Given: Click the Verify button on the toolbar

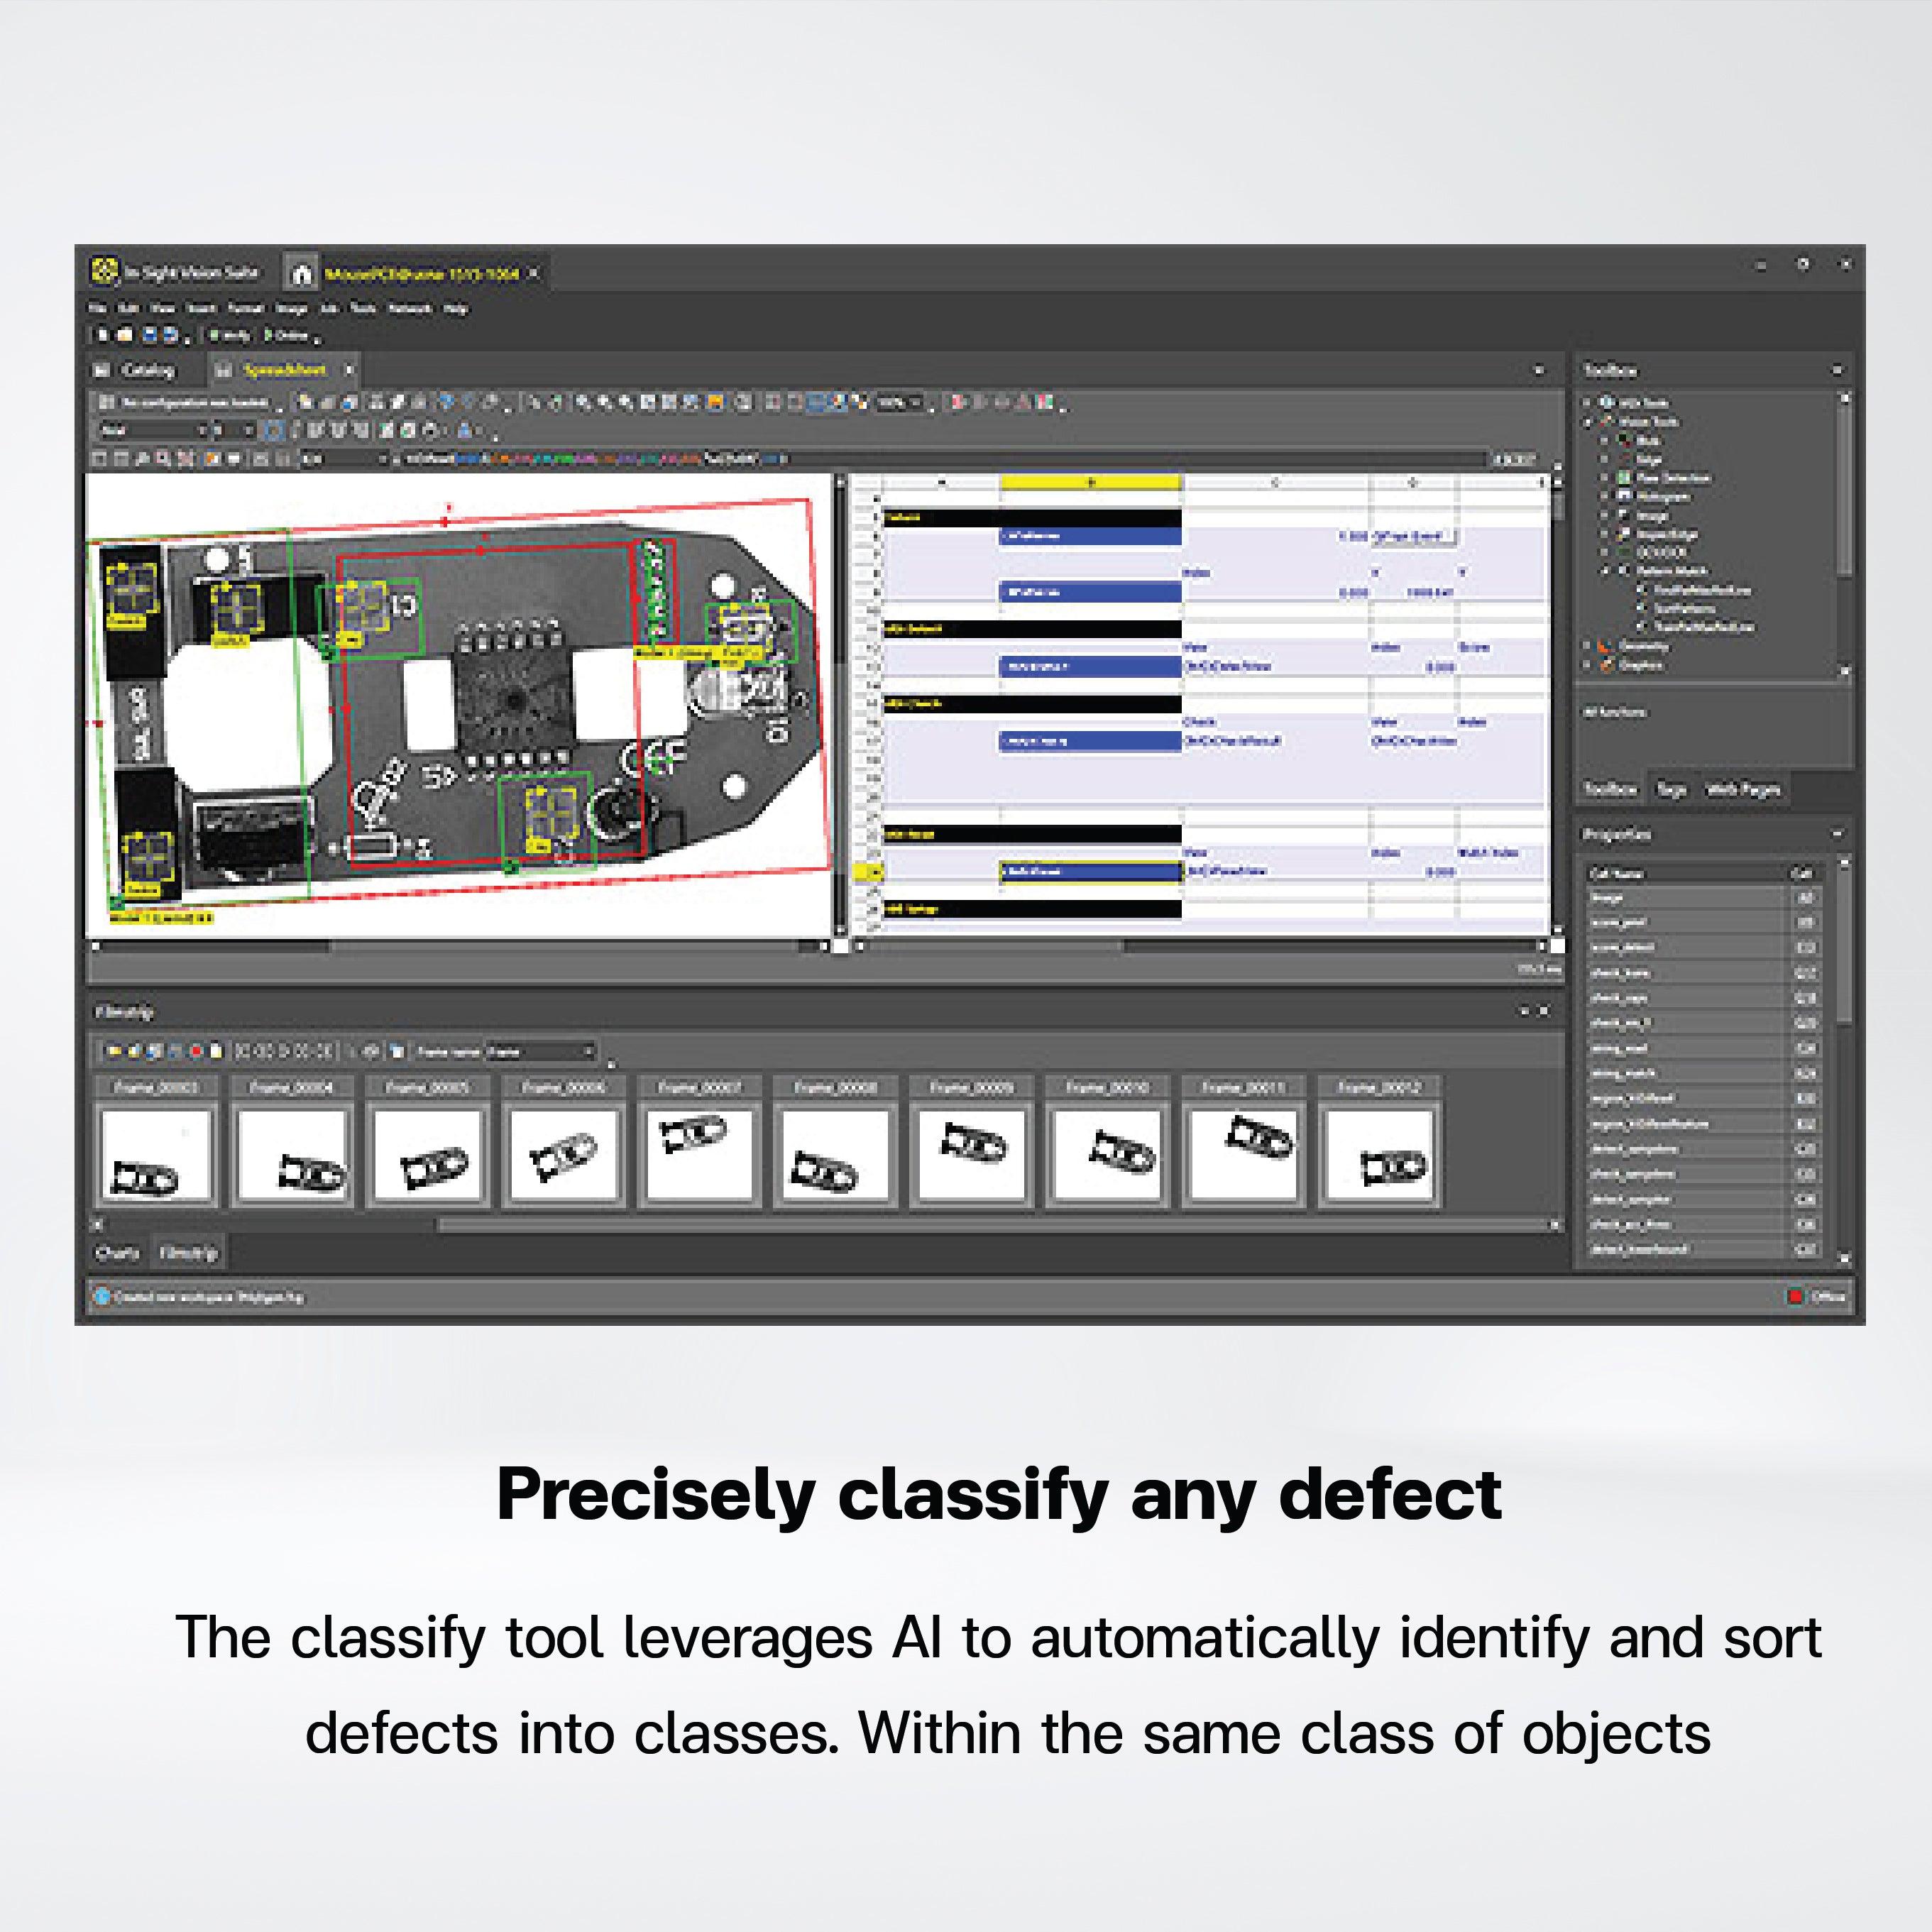Looking at the screenshot, I should point(231,335).
